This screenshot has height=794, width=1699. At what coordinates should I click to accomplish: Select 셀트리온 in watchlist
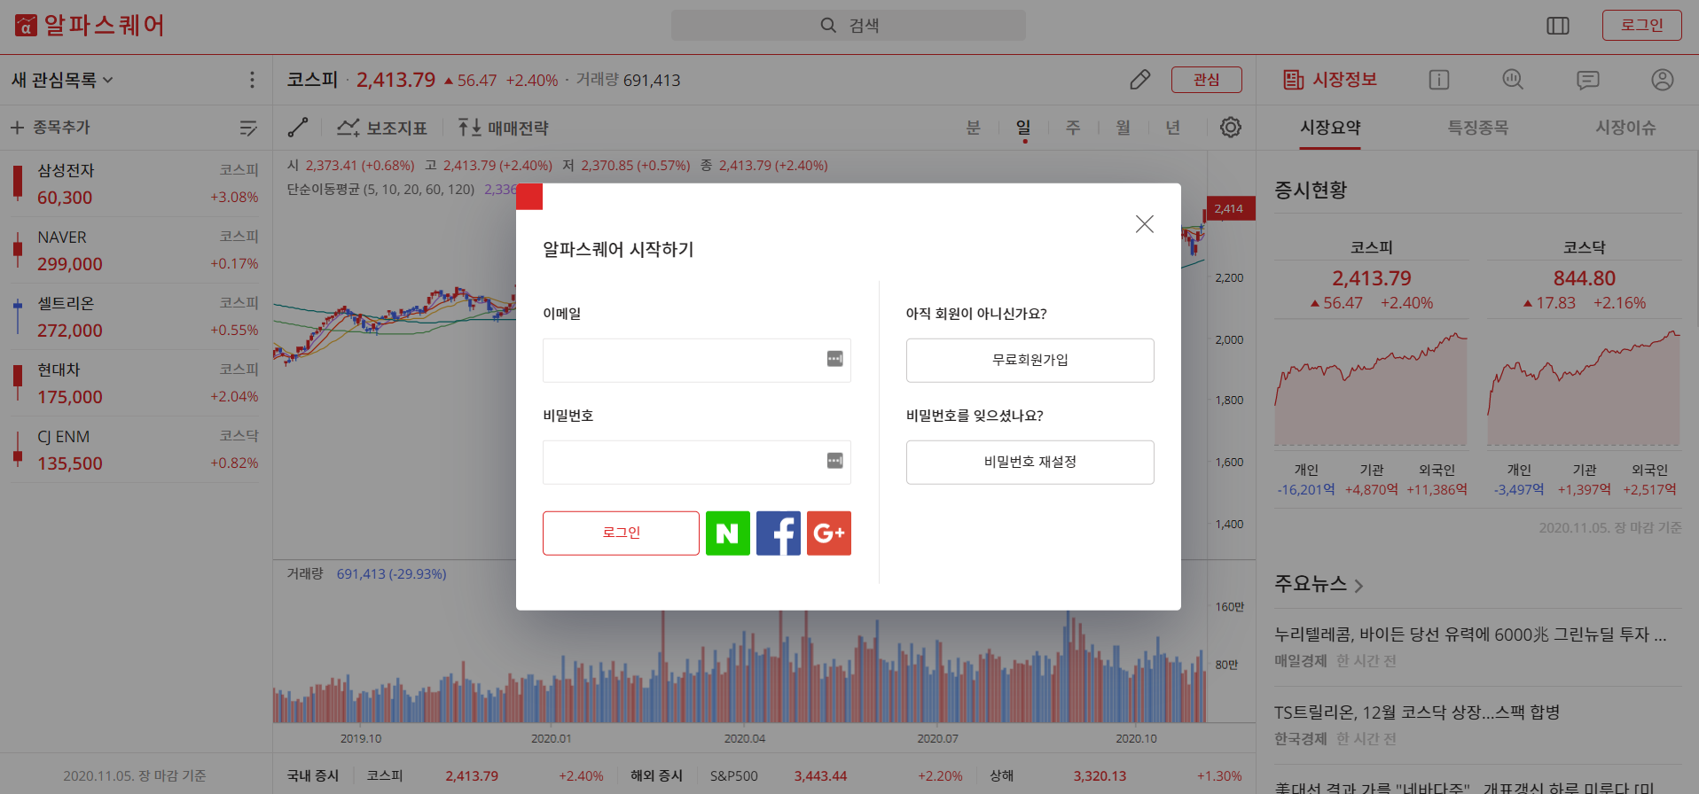pyautogui.click(x=136, y=316)
